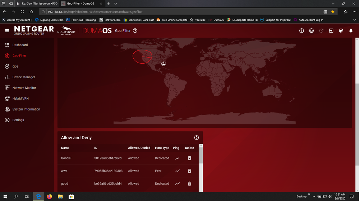Open Windows taskbar search
This screenshot has height=201, width=359.
(x=16, y=196)
